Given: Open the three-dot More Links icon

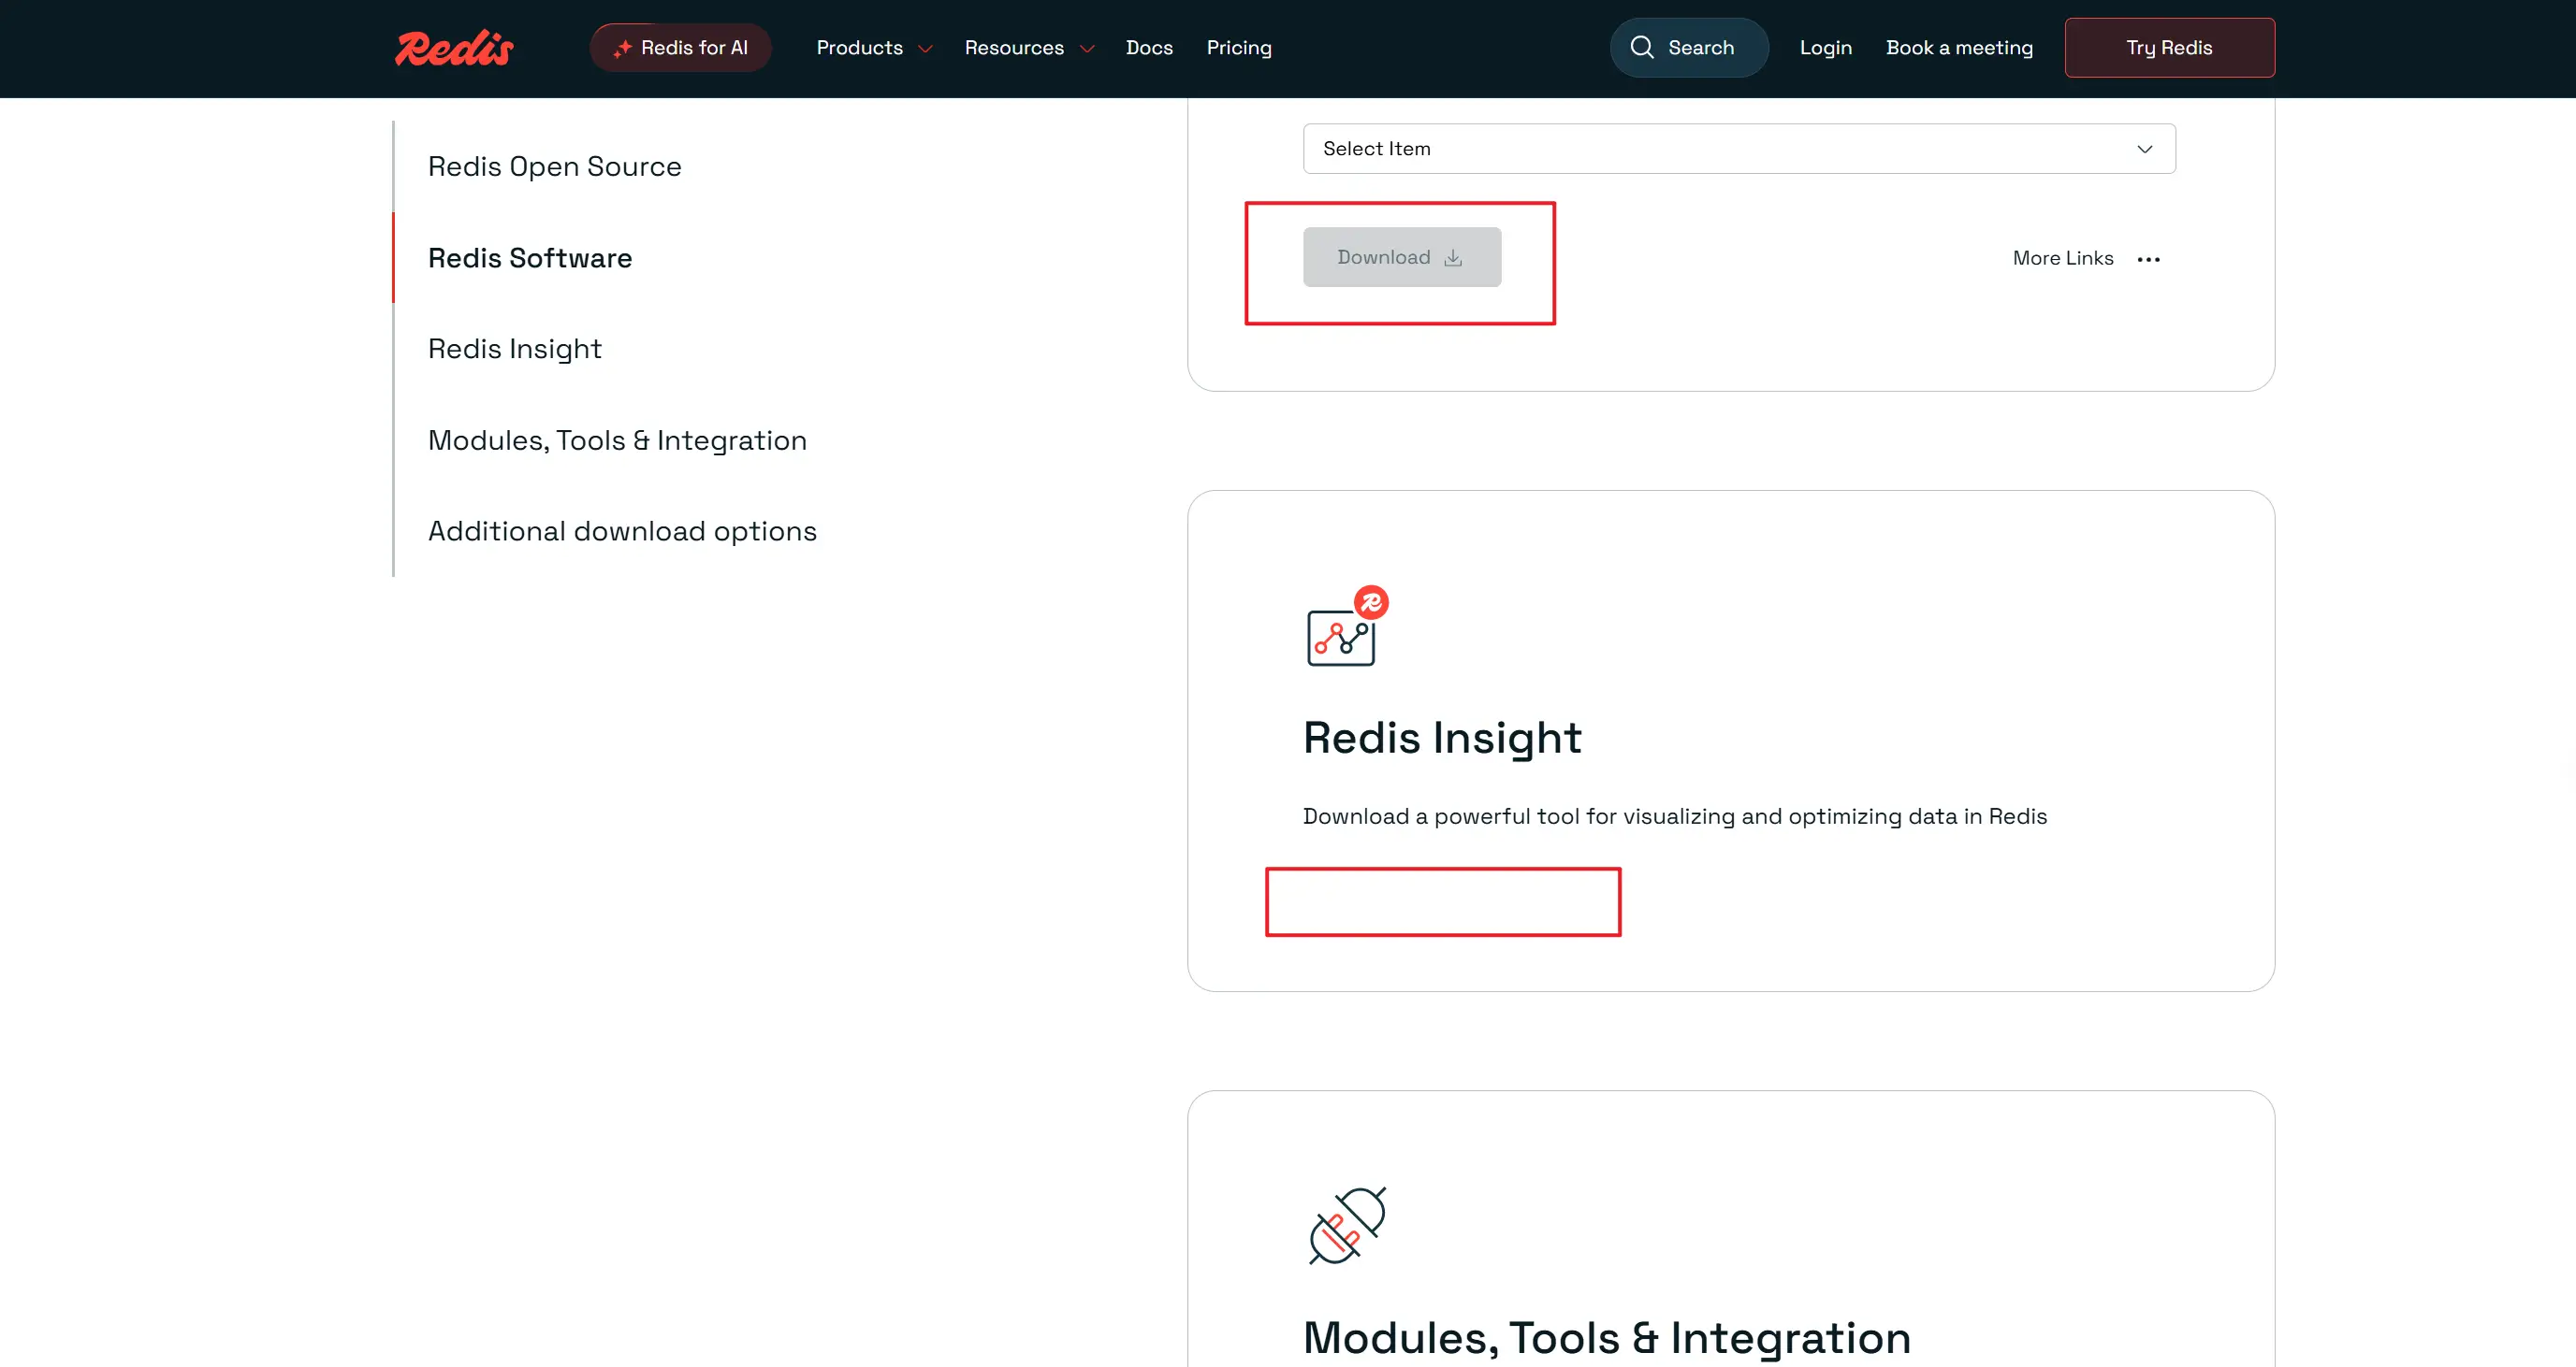Looking at the screenshot, I should pos(2148,259).
